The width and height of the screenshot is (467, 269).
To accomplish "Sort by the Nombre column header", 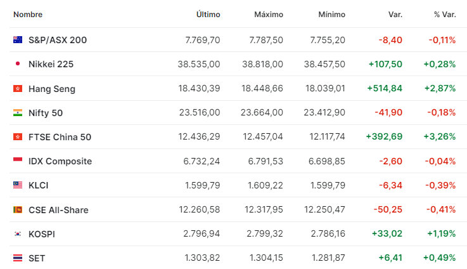I will [28, 14].
